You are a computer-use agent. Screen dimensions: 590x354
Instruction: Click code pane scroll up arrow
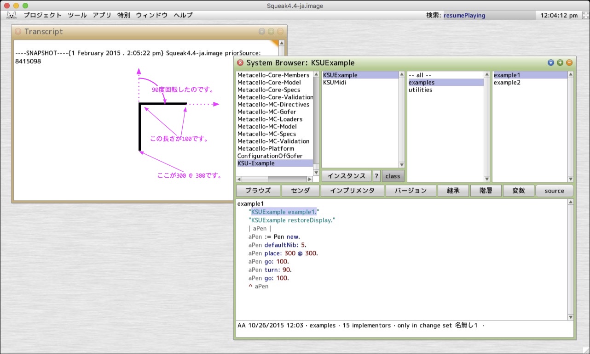coord(571,202)
